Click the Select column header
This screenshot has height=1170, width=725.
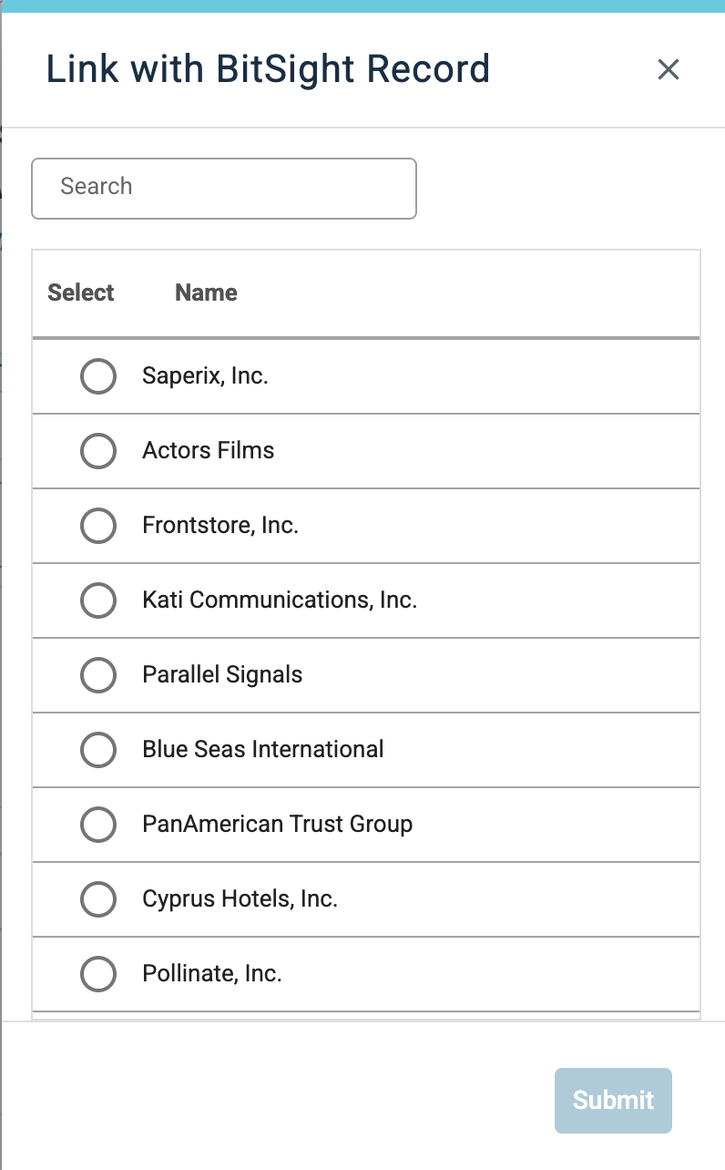point(81,292)
